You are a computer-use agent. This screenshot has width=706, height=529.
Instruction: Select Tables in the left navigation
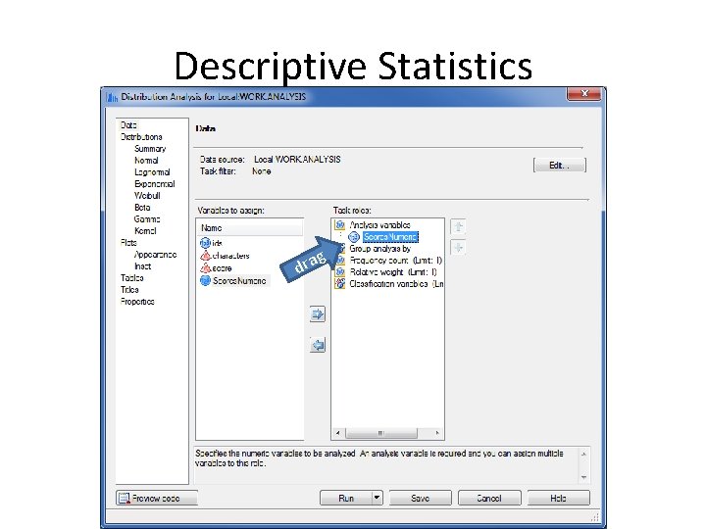132,277
